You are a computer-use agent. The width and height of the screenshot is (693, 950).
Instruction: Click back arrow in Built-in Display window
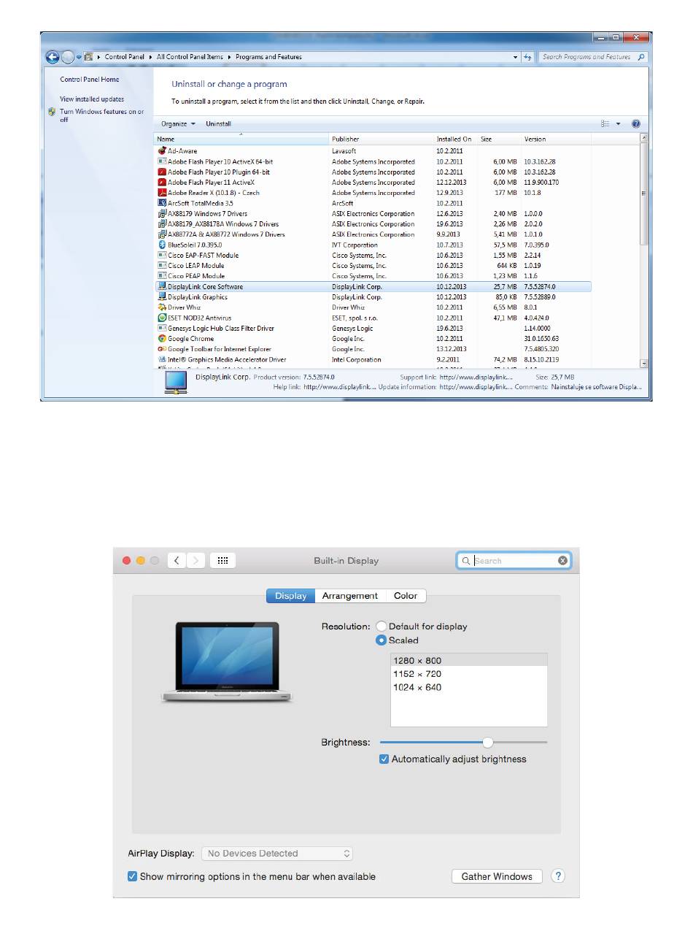[177, 560]
